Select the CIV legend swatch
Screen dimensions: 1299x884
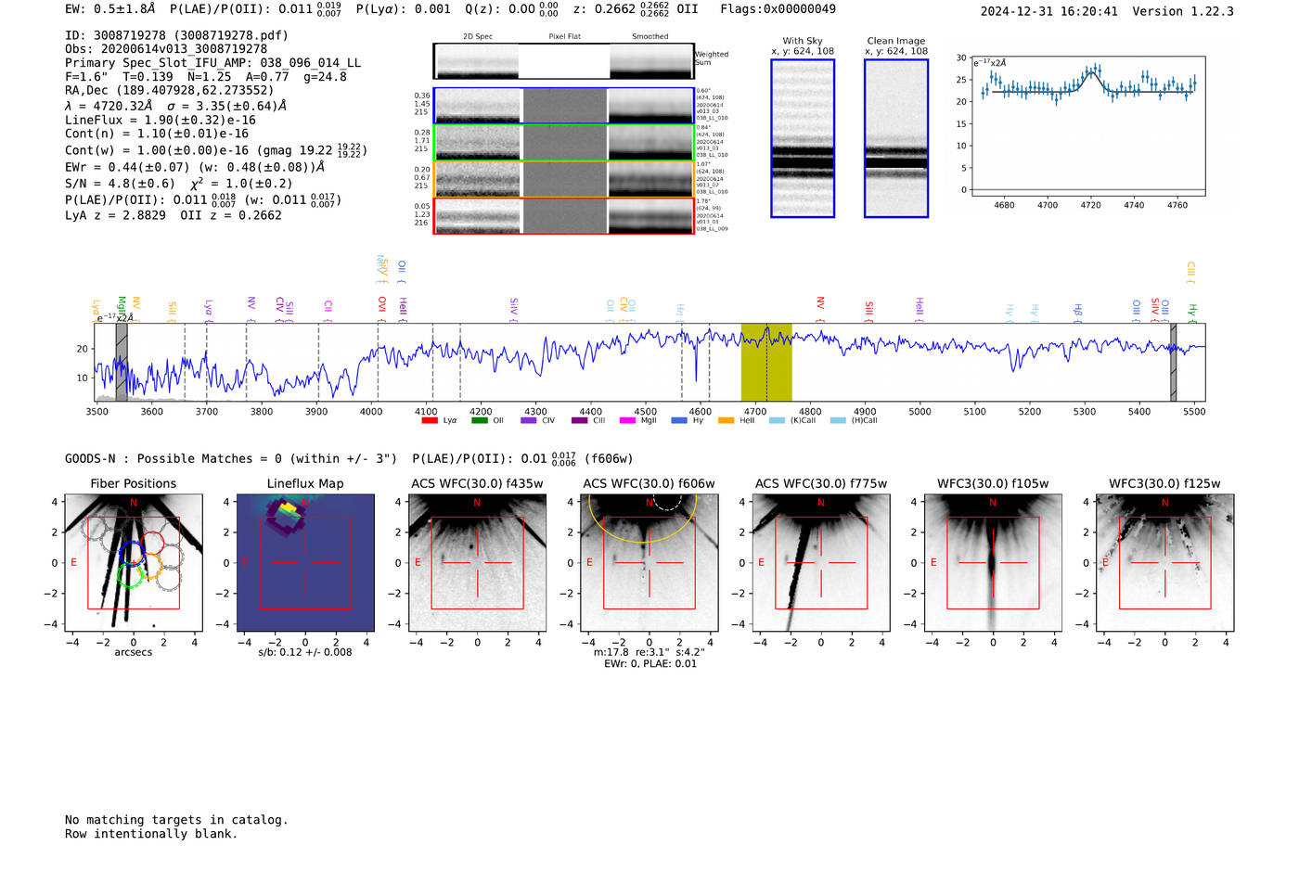pos(529,421)
